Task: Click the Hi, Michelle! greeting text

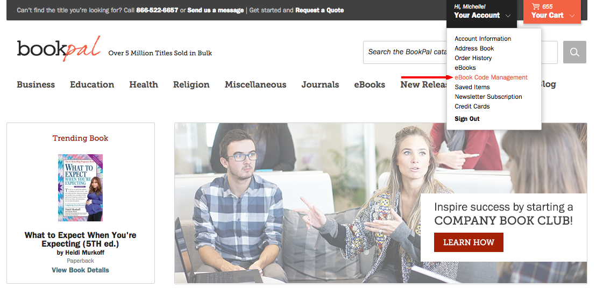Action: pos(470,6)
